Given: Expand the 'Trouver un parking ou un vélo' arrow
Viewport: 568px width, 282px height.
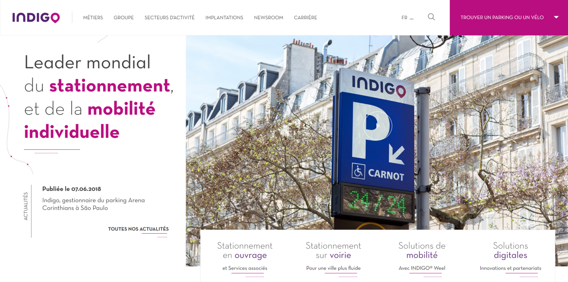Looking at the screenshot, I should 556,17.
